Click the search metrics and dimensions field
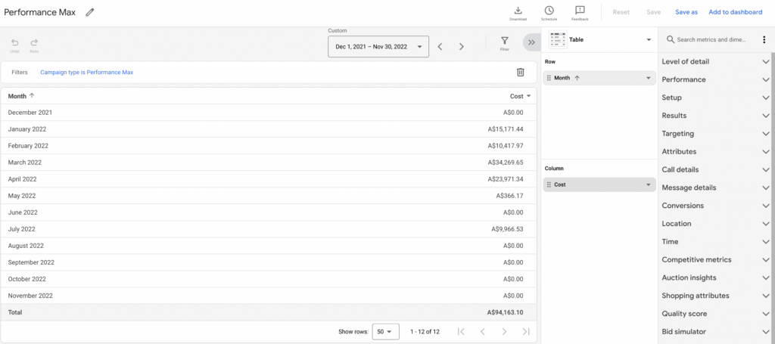775x344 pixels. 711,39
